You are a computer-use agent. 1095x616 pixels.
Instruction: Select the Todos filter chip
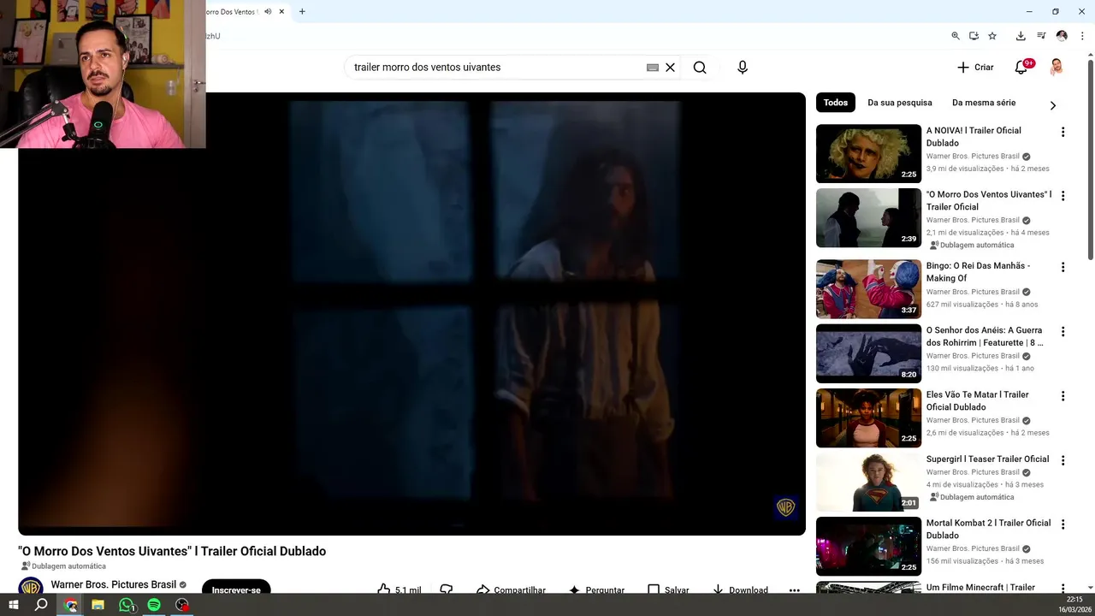pyautogui.click(x=836, y=103)
